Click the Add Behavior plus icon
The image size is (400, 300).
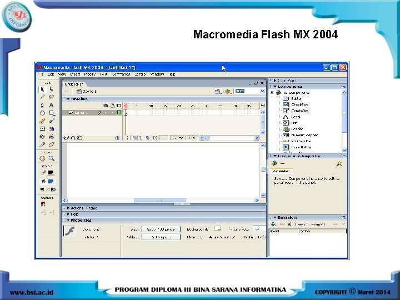tap(273, 224)
